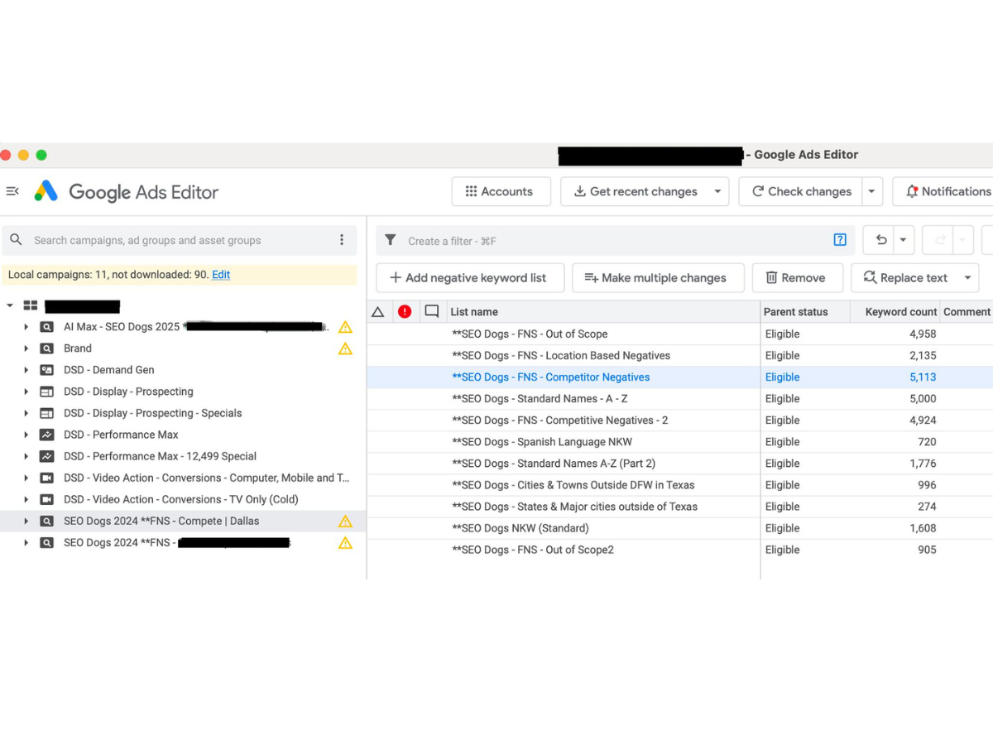Click the filter funnel icon

pyautogui.click(x=391, y=240)
